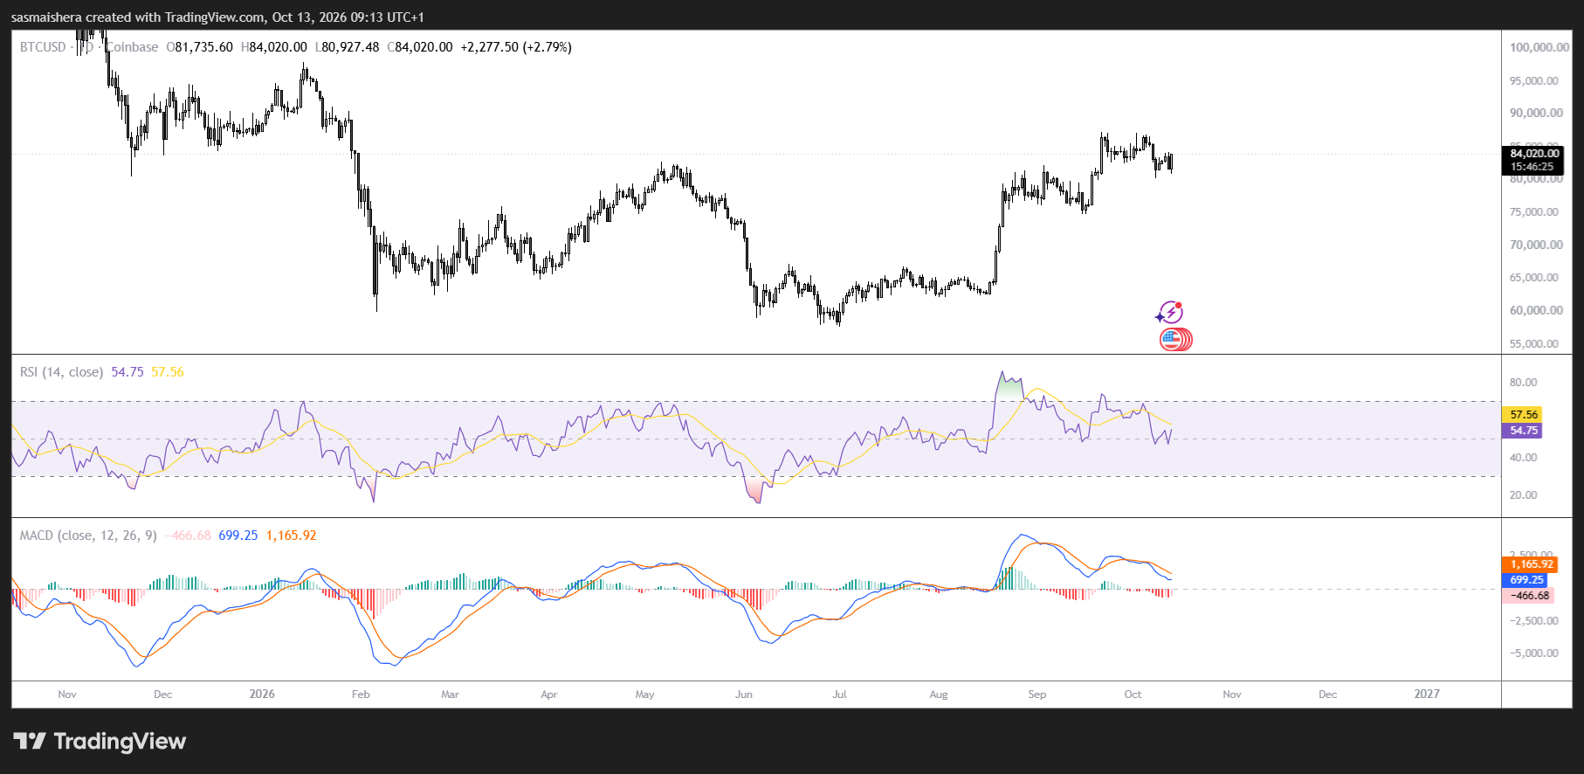
Task: Click the 70,000.00 price scale label
Action: 1537,245
